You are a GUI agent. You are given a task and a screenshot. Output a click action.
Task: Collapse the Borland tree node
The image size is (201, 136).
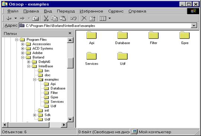23,57
